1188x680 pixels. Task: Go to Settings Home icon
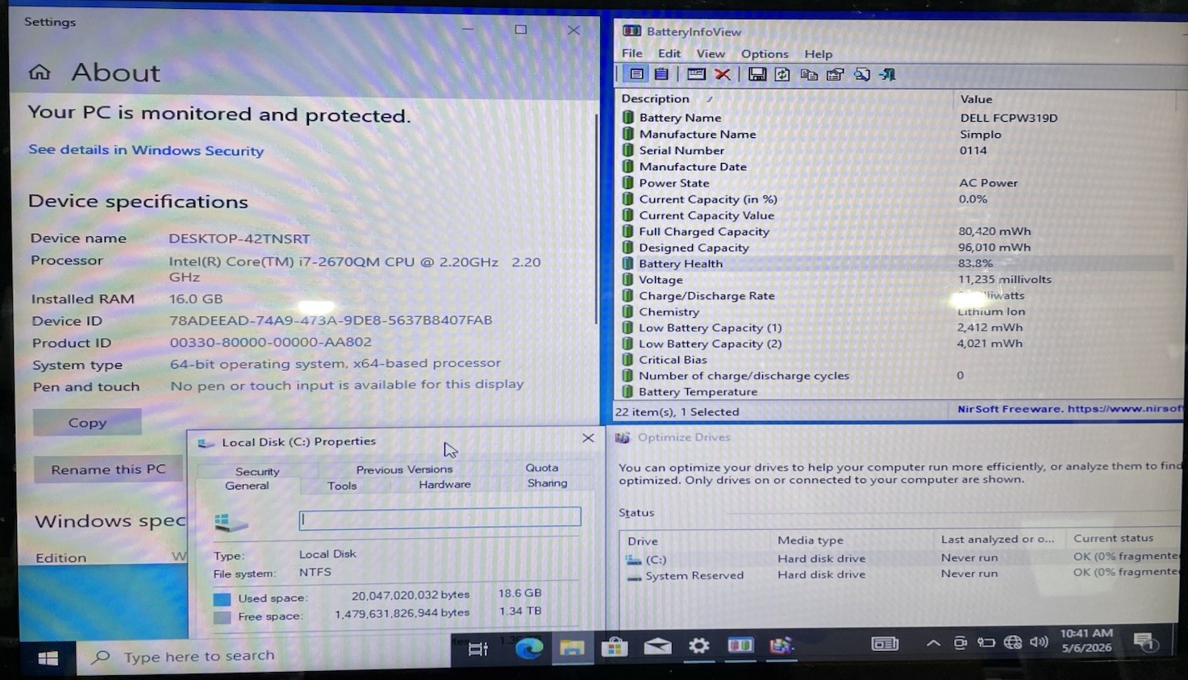pyautogui.click(x=40, y=73)
